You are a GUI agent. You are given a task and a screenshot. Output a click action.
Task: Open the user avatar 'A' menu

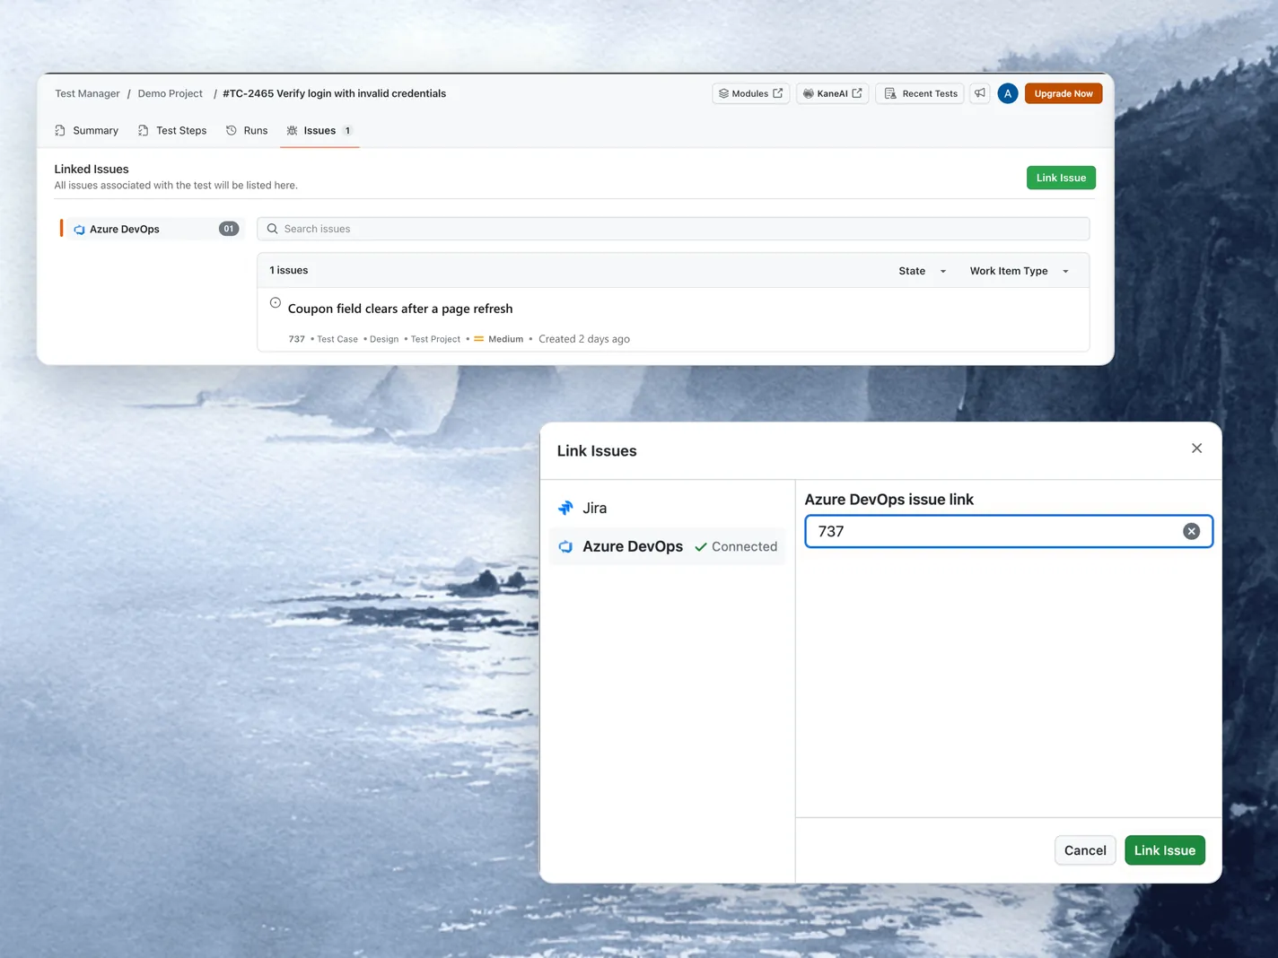click(x=1008, y=93)
